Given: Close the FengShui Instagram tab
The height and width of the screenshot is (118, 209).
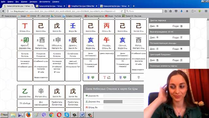Looking at the screenshot, I should [97, 6].
